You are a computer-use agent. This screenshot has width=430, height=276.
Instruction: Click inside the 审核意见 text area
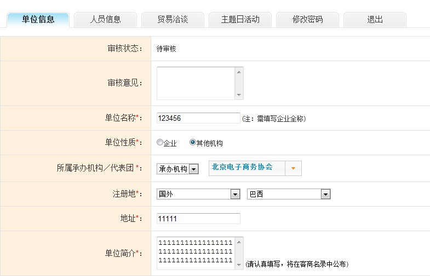[x=196, y=83]
